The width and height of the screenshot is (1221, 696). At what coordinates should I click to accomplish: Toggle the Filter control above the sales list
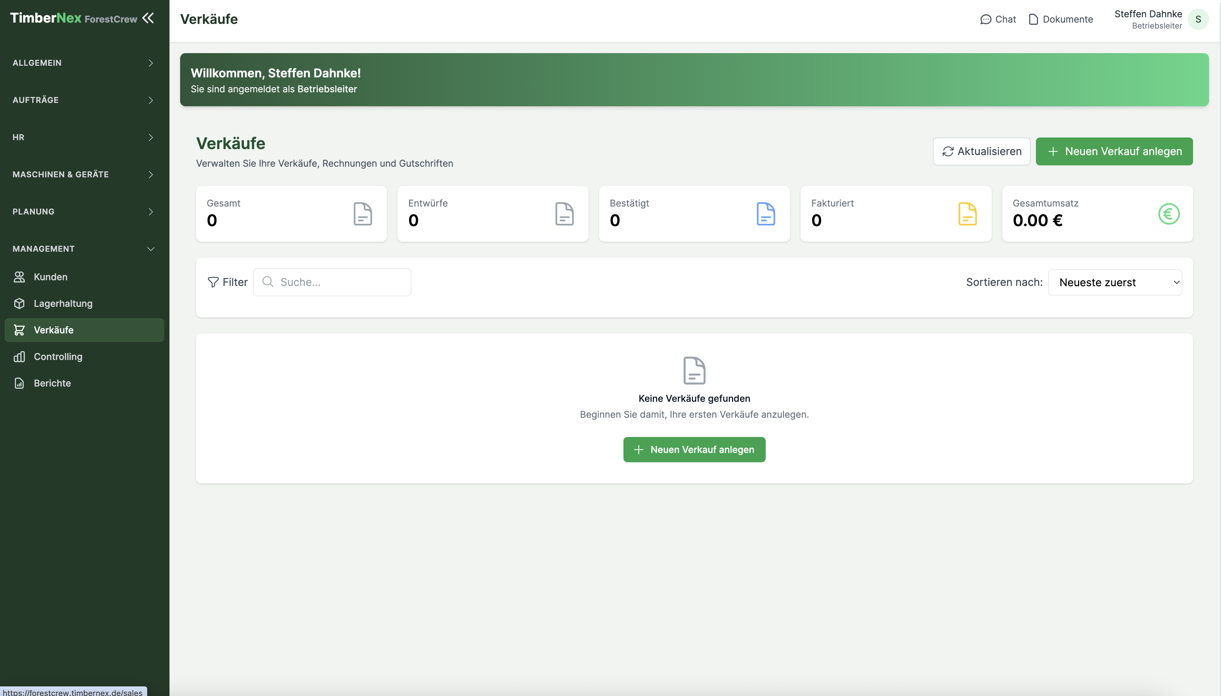point(228,282)
